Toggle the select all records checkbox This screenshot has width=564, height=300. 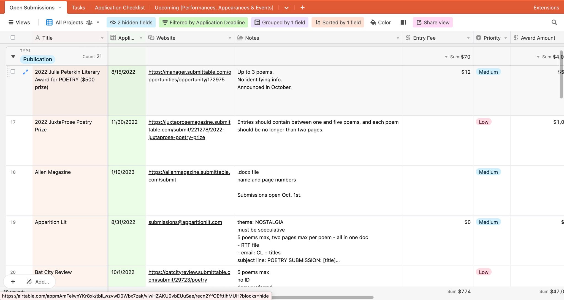13,37
